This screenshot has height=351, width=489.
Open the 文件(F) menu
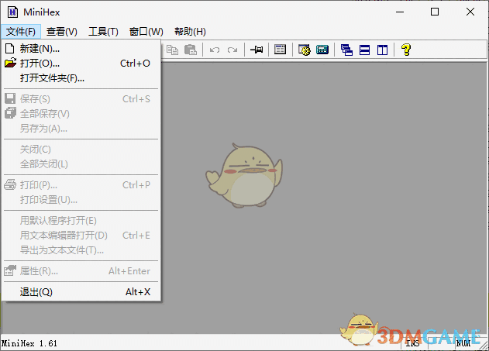(x=21, y=32)
